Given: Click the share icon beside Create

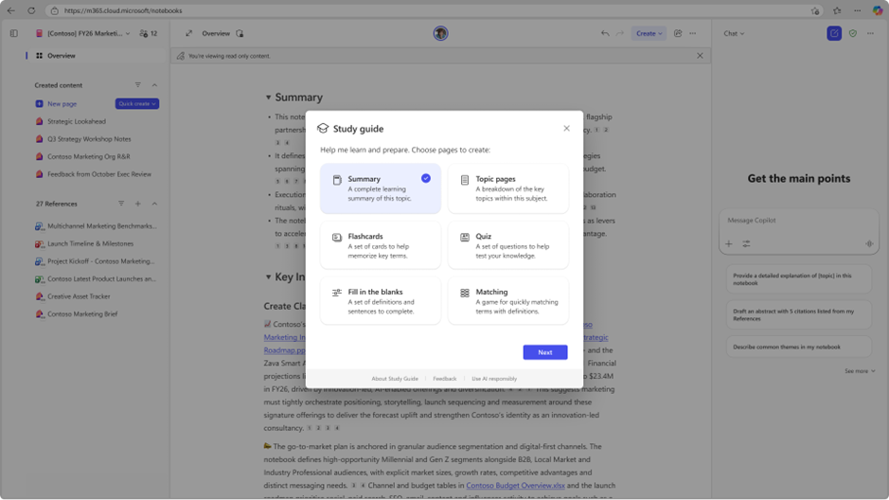Looking at the screenshot, I should click(x=678, y=33).
